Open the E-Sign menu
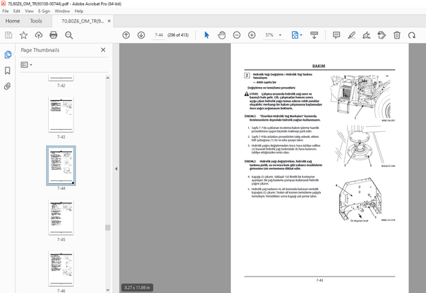This screenshot has width=426, height=293. click(x=44, y=11)
